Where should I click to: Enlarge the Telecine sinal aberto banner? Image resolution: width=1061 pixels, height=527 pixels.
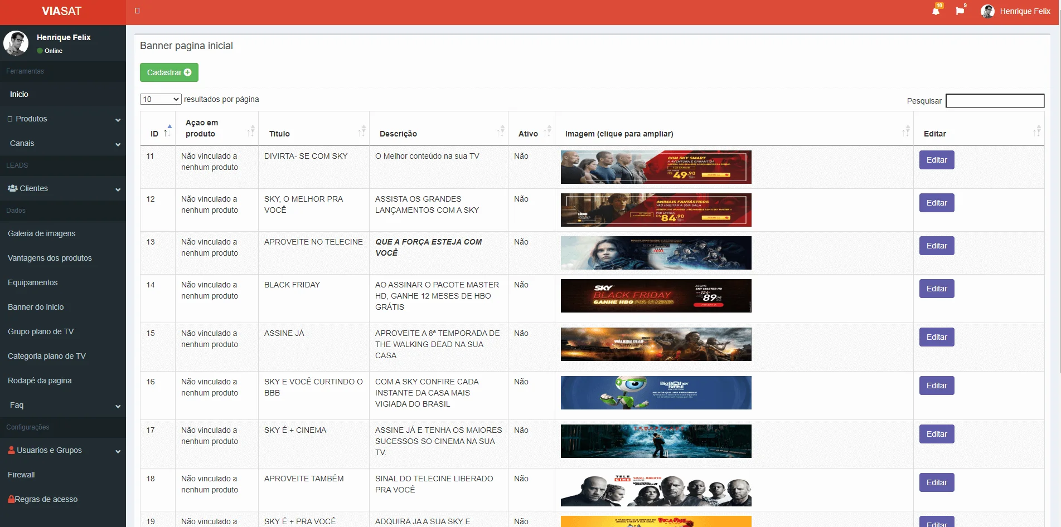tap(656, 490)
